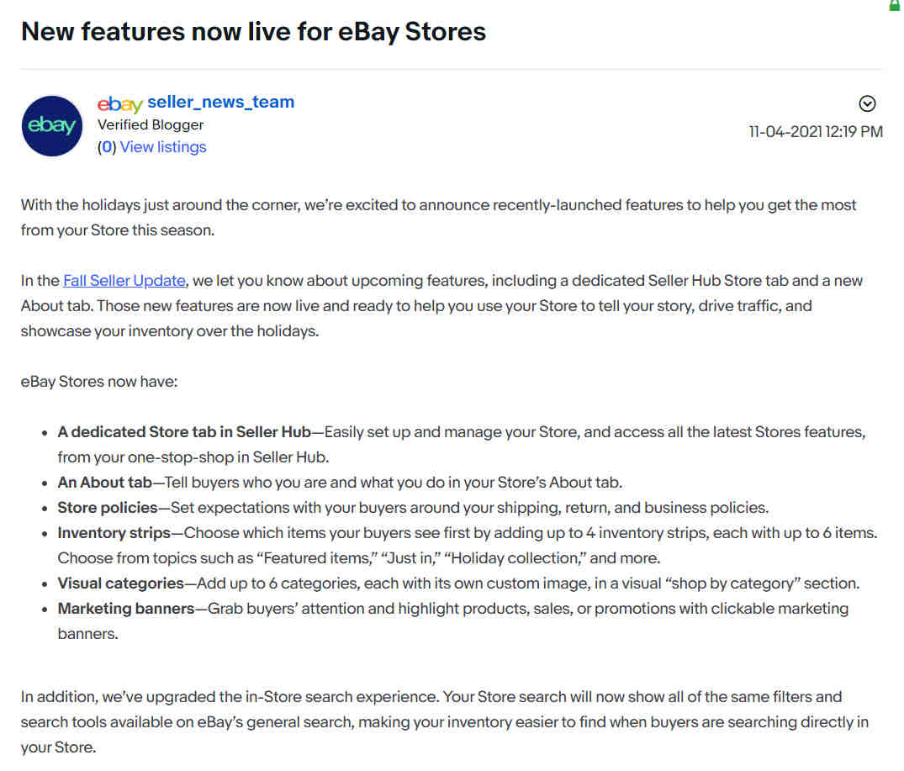Click the 'Store policies' bold text
904x771 pixels.
click(x=108, y=508)
